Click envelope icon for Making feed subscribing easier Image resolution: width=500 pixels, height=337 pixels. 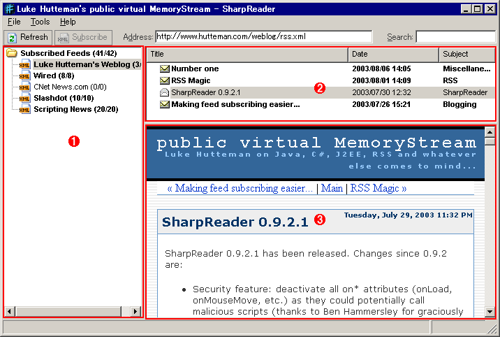(x=165, y=104)
